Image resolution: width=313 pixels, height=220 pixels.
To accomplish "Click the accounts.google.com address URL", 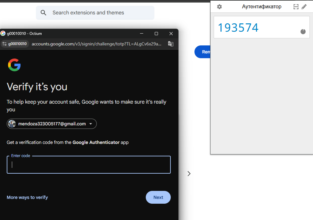I will pos(96,44).
